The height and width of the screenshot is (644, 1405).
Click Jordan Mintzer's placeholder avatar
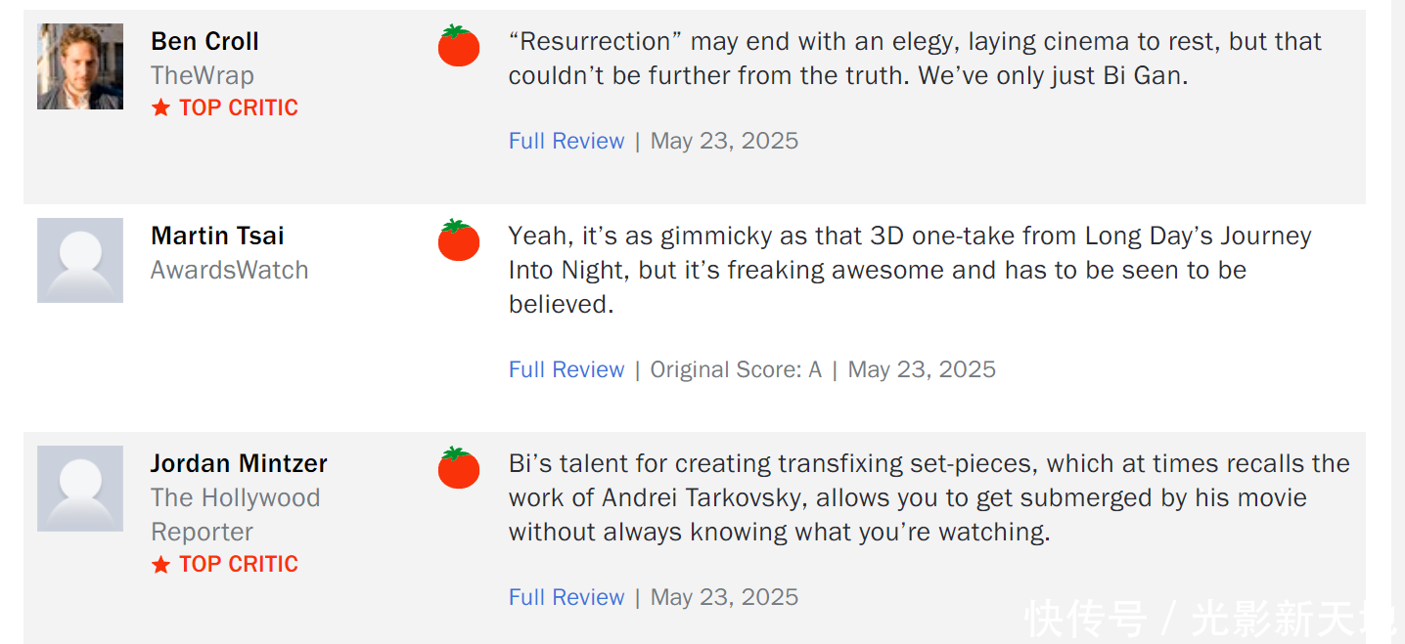(x=80, y=489)
